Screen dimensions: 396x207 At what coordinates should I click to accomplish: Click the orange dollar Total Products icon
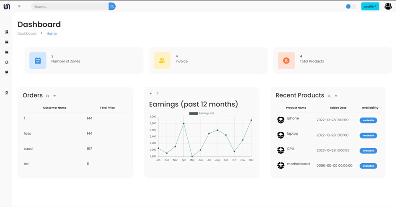[286, 60]
